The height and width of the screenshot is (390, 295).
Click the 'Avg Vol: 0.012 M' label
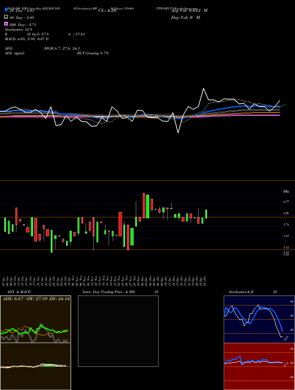tap(189, 11)
